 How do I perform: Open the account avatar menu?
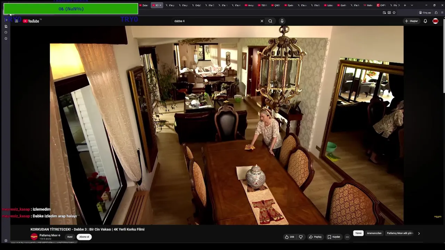point(435,21)
